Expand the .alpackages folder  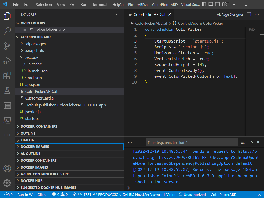[x=22, y=44]
